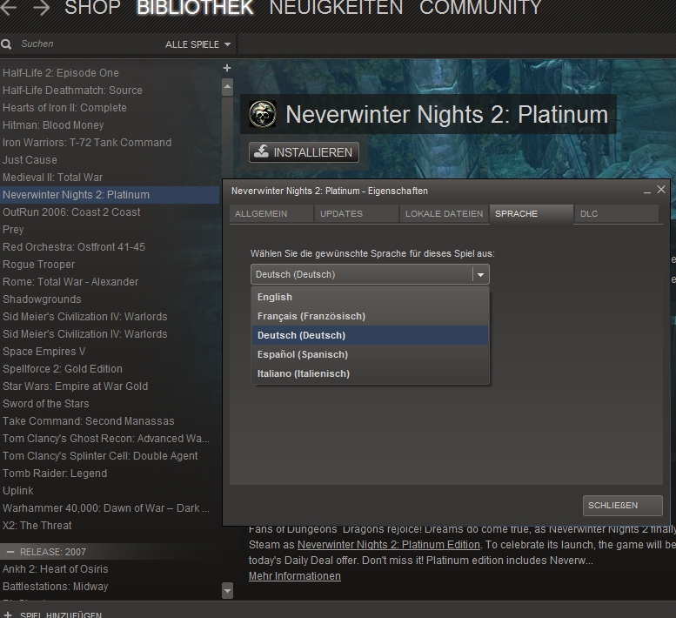676x618 pixels.
Task: Select Prey in game list
Action: 110,230
